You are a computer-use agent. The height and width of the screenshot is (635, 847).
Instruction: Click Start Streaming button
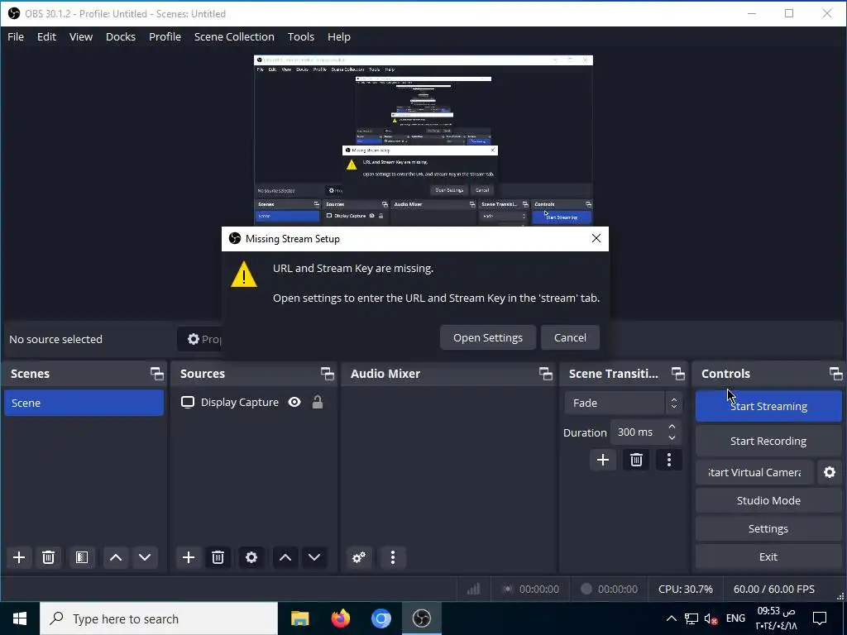click(768, 406)
